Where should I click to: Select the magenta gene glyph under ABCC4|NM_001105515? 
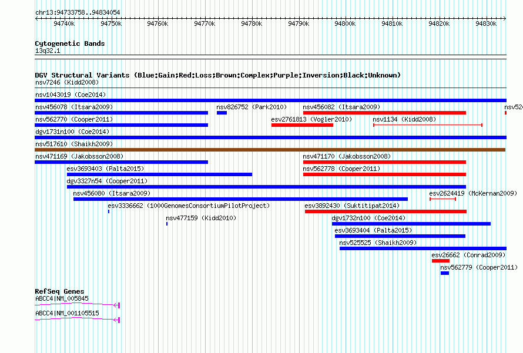pyautogui.click(x=78, y=320)
